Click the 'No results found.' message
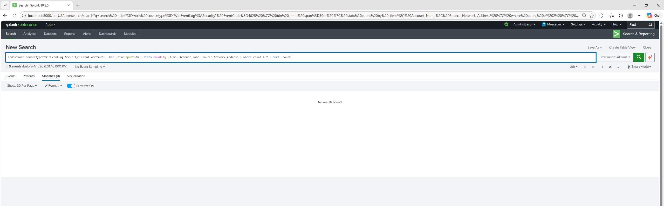 [330, 102]
